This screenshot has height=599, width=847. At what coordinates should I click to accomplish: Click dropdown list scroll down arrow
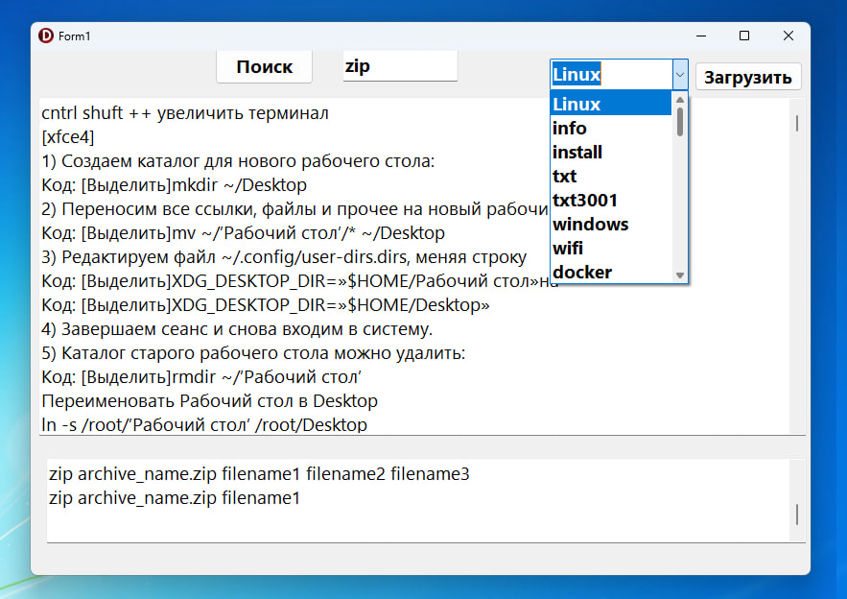(x=680, y=276)
